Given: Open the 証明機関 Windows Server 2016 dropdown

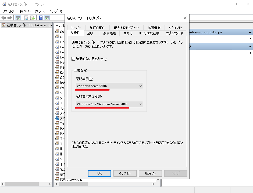Looking at the screenshot, I should pos(109,86).
